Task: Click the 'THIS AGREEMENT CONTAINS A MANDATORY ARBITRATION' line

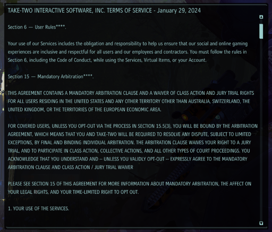Action: coord(131,93)
